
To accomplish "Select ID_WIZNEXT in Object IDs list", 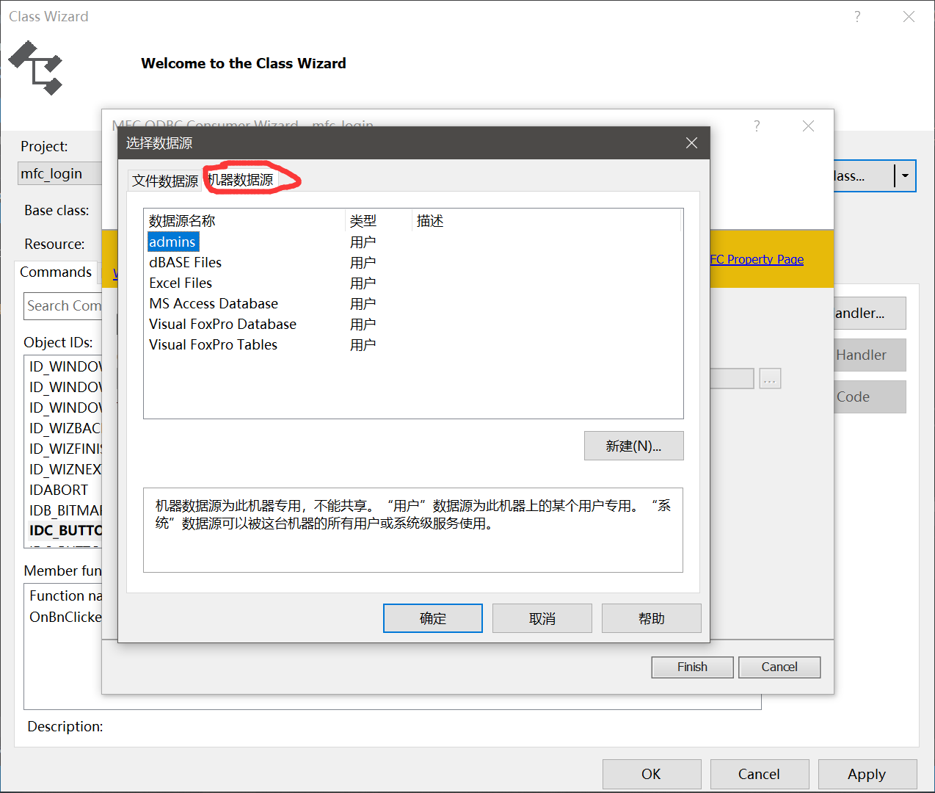I will click(x=65, y=469).
